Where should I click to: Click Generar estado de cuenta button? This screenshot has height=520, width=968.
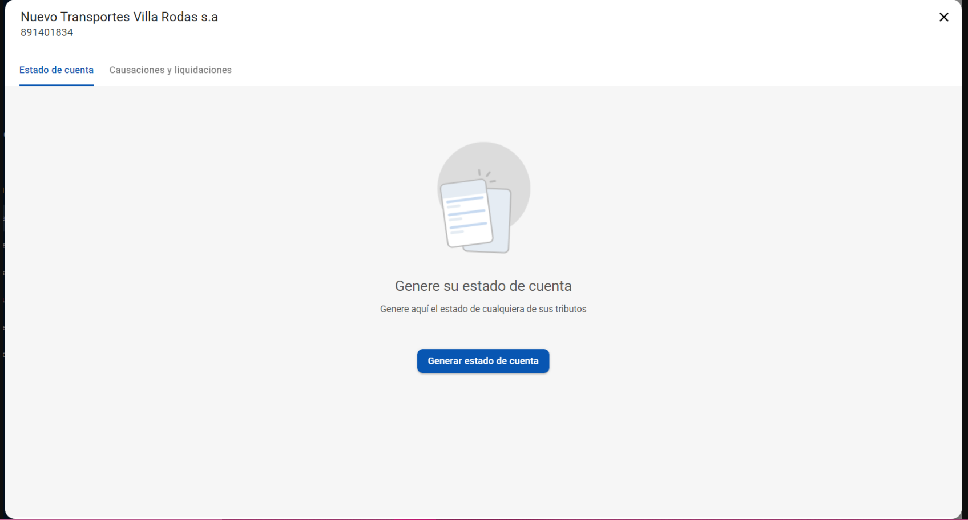[483, 361]
